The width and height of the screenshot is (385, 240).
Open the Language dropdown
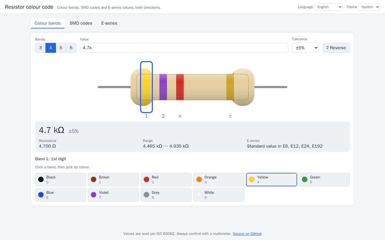pos(328,7)
